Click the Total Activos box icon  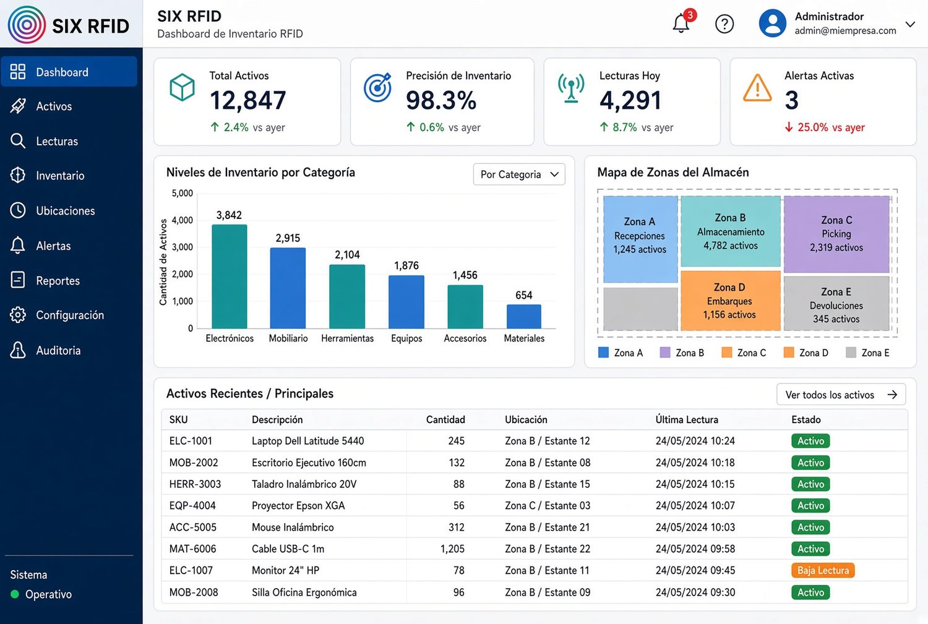[x=183, y=87]
